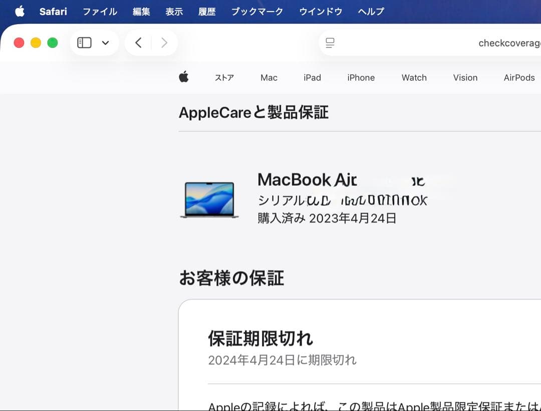Open the 表示 menu
Screen dimensions: 541x411
(x=174, y=12)
